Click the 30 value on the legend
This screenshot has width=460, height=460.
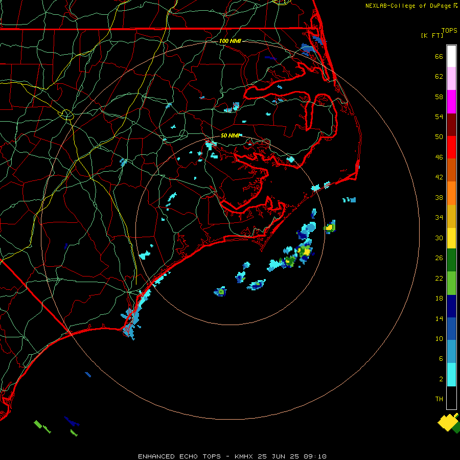click(x=439, y=238)
